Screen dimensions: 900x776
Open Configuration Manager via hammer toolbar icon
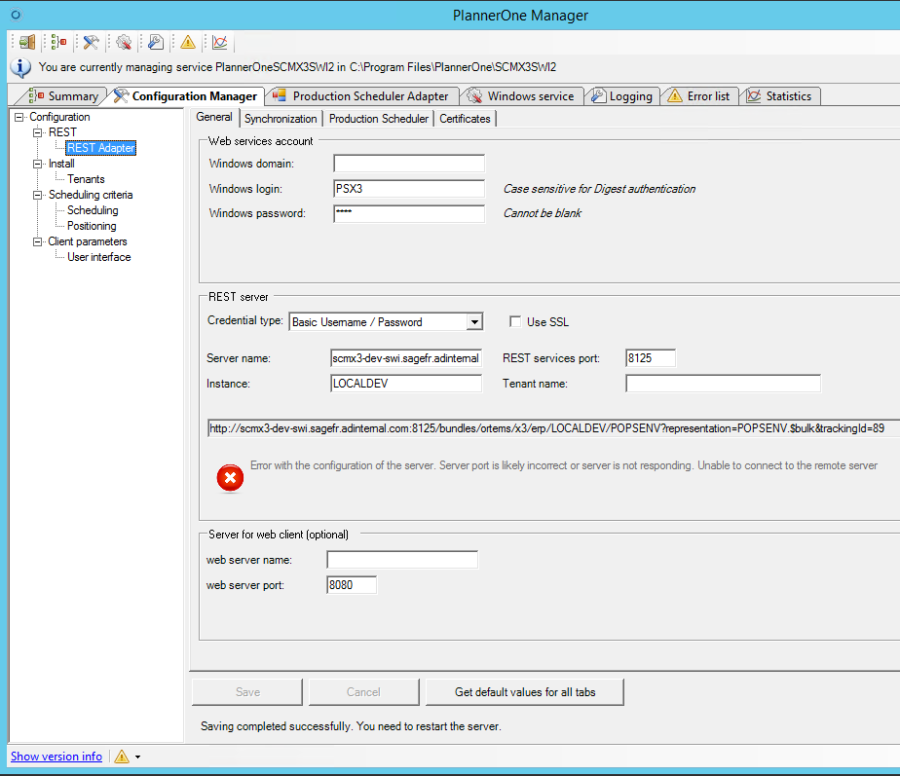(91, 42)
